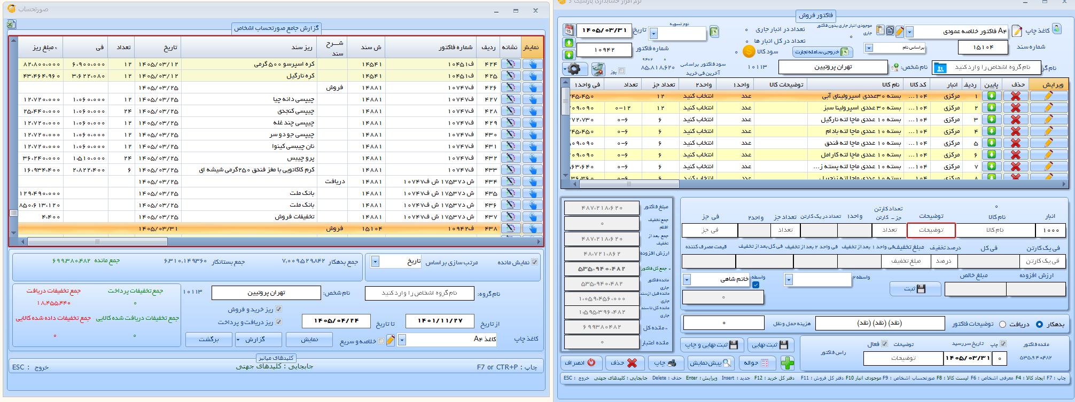This screenshot has width=1075, height=402.
Task: Enable the خلاصه و سریع checkbox
Action: click(381, 341)
